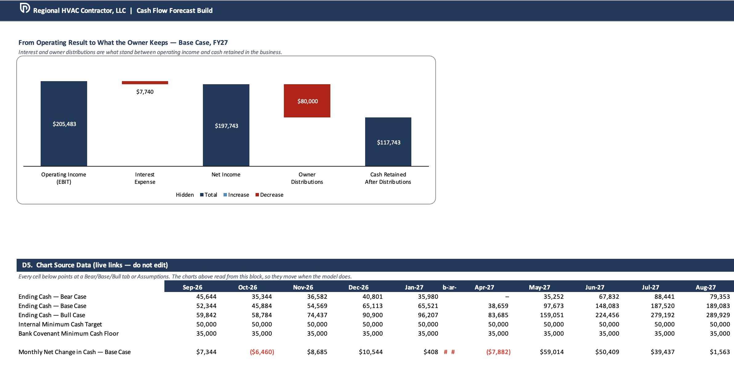This screenshot has height=367, width=734.
Task: Click the Total legend color swatch
Action: tap(202, 195)
